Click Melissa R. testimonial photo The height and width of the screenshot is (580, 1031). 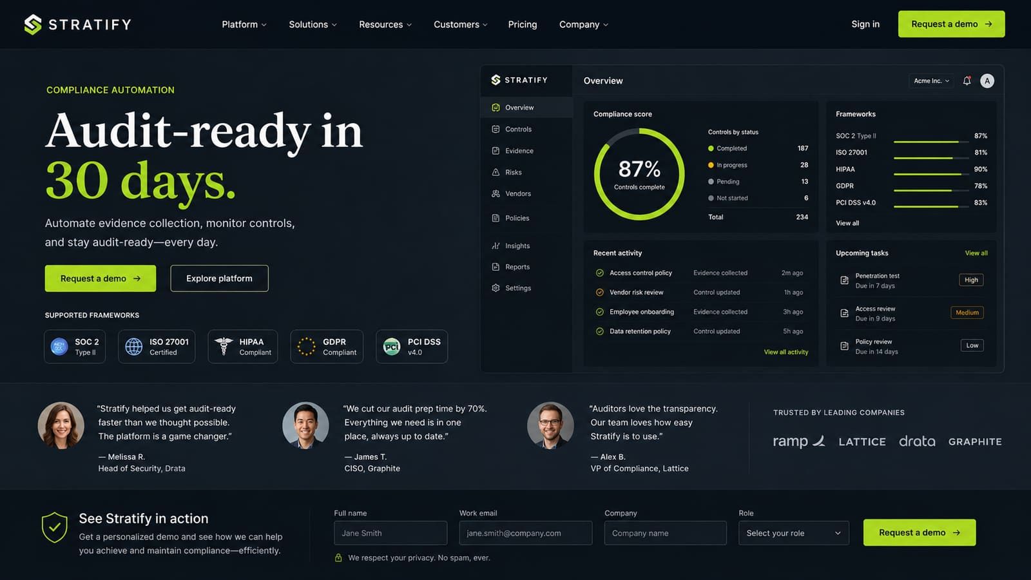(x=61, y=425)
